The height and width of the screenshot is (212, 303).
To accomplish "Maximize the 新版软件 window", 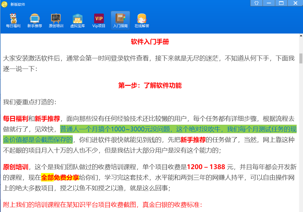I will tap(281, 3).
